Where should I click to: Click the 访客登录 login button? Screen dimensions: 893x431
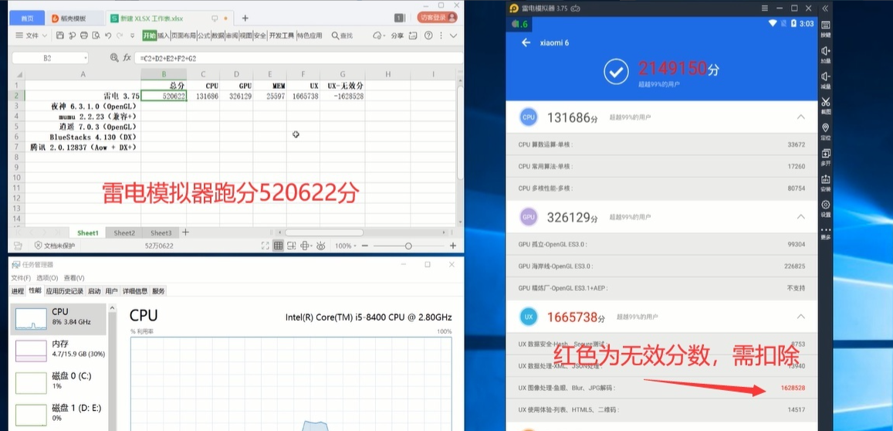[x=438, y=18]
